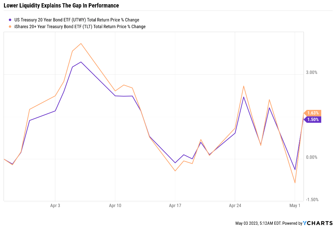Click the May 1 date label
334x227 pixels.
[295, 205]
